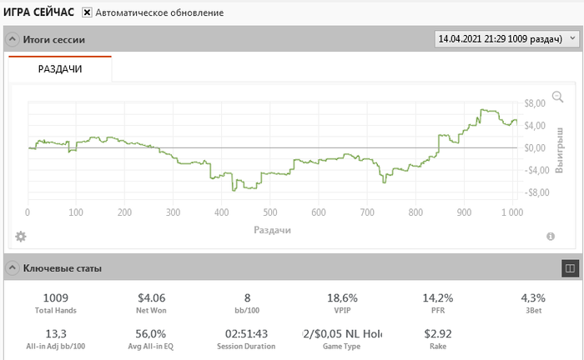This screenshot has width=584, height=360.
Task: Select the РАЗДАЧИ tab
Action: point(60,69)
